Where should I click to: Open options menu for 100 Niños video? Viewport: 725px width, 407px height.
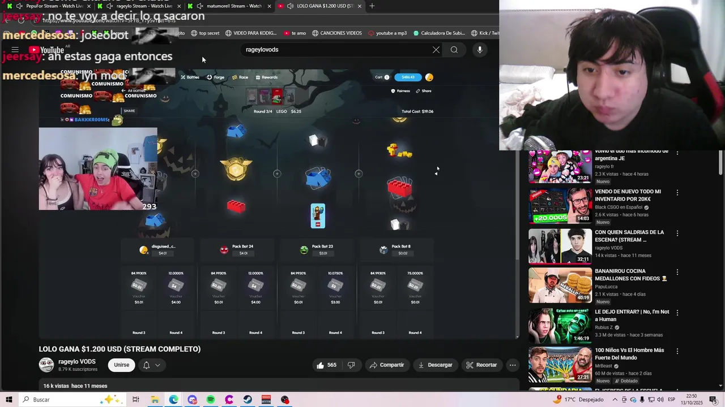(677, 351)
